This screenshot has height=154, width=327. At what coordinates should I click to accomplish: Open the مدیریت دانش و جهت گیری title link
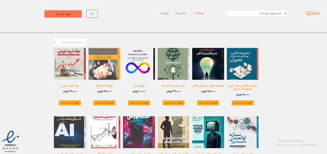point(243,87)
